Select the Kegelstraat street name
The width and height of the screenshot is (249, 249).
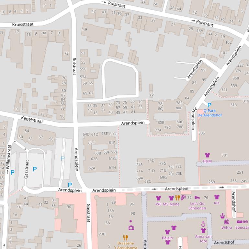(x=32, y=120)
